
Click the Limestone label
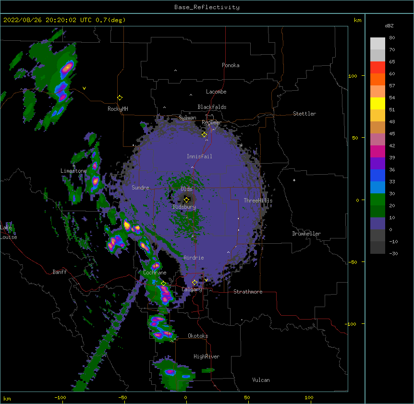73,171
